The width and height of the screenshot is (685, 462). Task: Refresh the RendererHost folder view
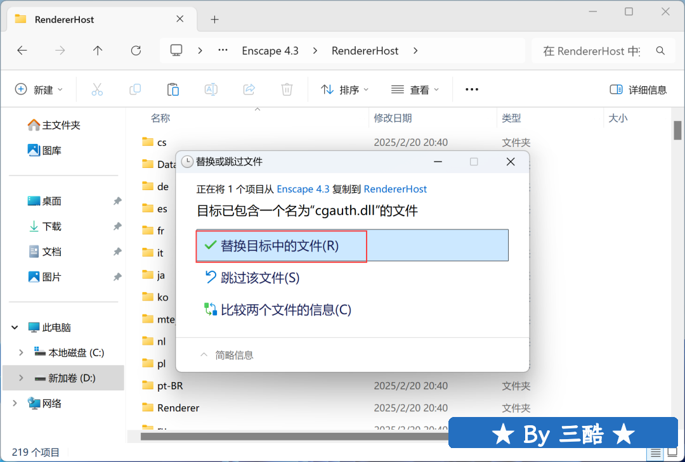point(136,51)
